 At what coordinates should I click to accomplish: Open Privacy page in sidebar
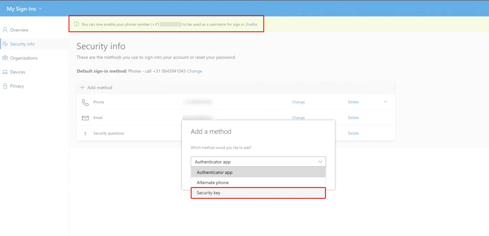17,86
